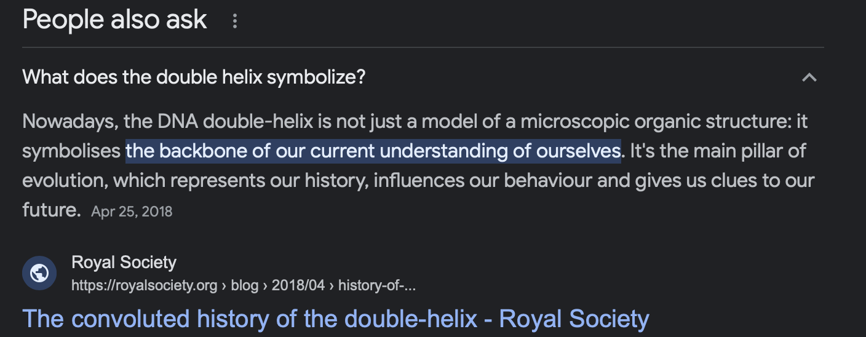Viewport: 866px width, 337px height.
Task: Open the three-dot menu beside People also ask
Action: pos(234,22)
